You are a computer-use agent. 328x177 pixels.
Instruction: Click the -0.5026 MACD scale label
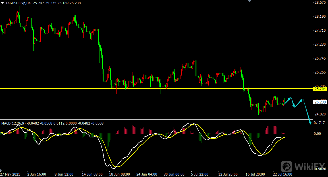(320, 169)
